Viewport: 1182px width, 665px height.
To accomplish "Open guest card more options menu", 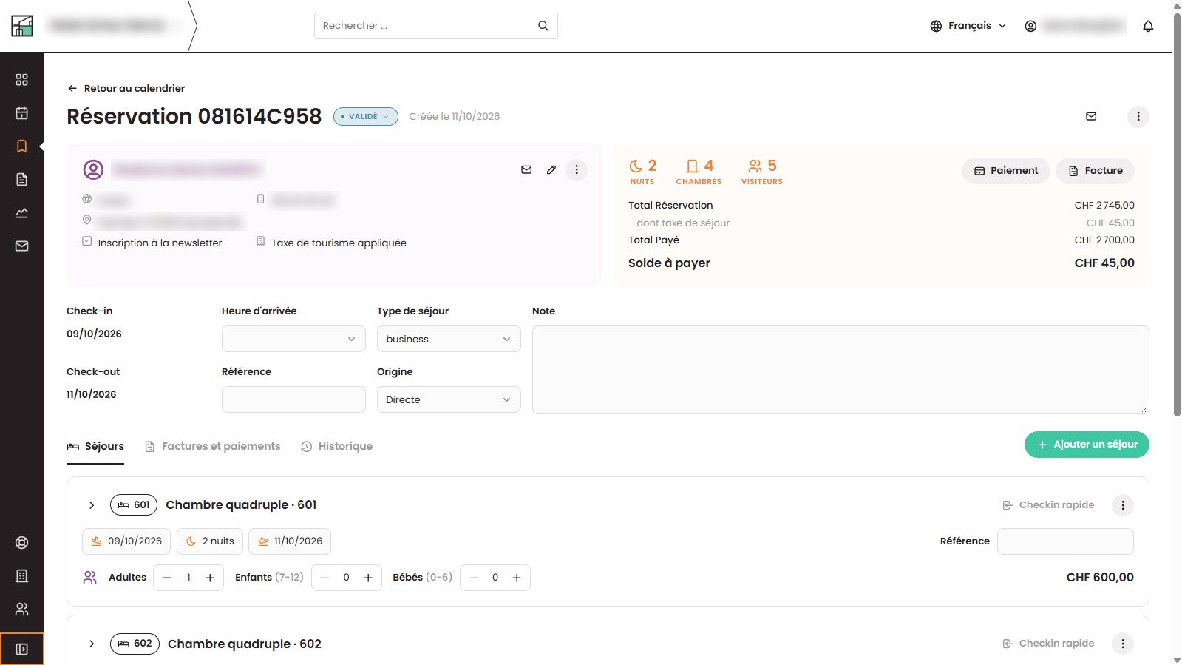I will [x=577, y=169].
